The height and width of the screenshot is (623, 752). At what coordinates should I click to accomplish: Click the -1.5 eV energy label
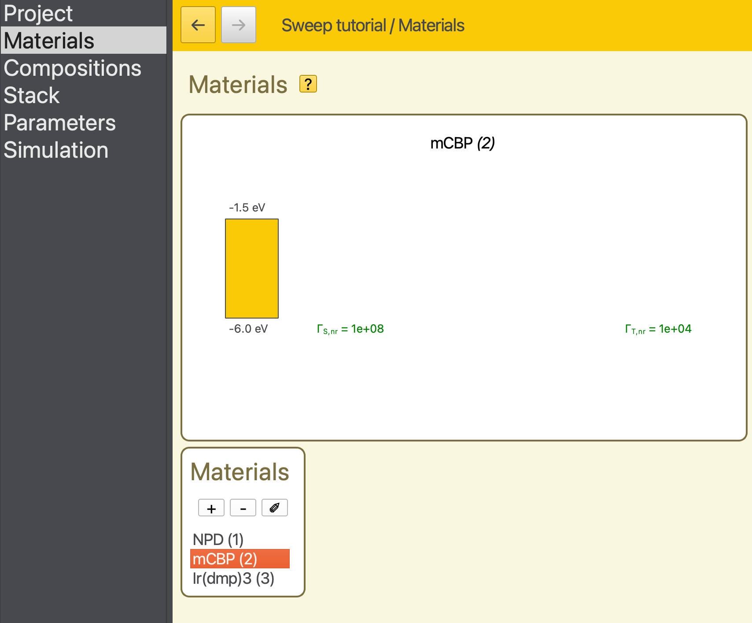(x=247, y=208)
